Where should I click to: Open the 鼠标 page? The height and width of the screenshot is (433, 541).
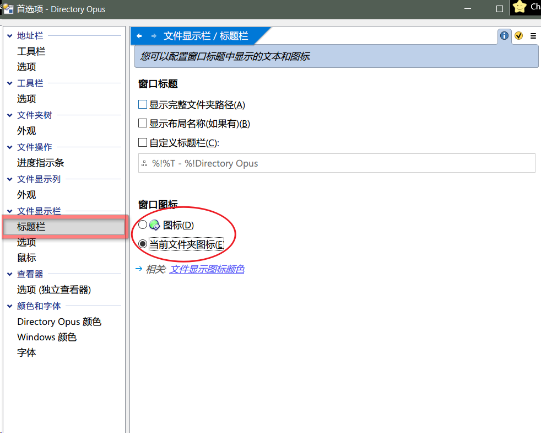tap(26, 258)
